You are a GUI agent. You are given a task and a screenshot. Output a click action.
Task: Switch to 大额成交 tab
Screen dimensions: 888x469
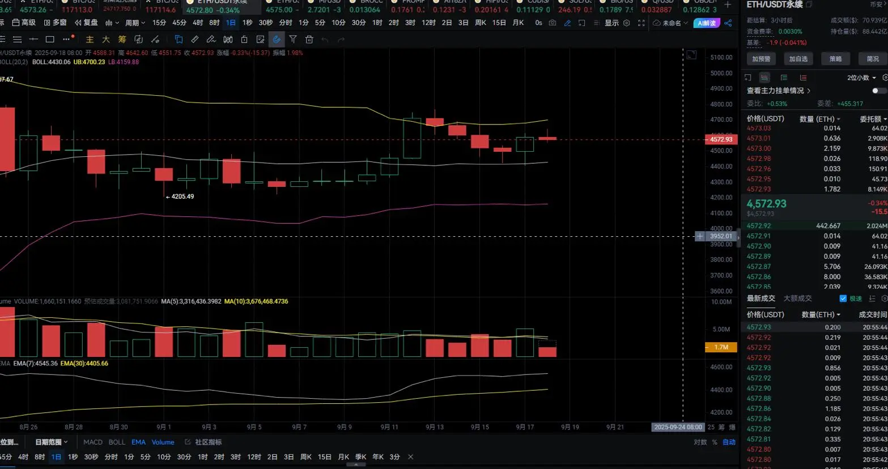click(797, 299)
